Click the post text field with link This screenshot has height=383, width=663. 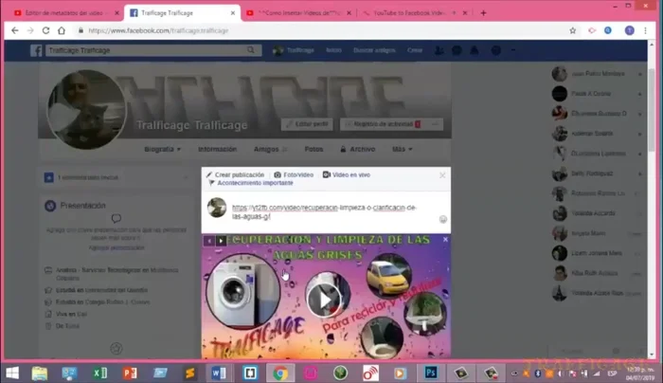click(322, 210)
